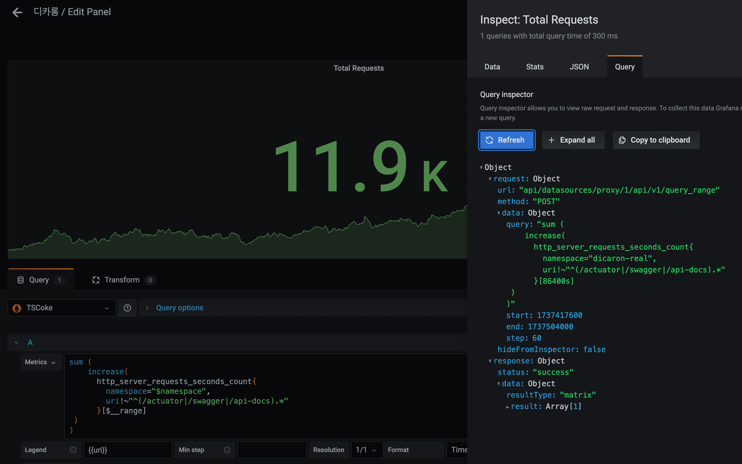Expand the result Array[1] tree node
Image resolution: width=742 pixels, height=464 pixels.
point(508,407)
